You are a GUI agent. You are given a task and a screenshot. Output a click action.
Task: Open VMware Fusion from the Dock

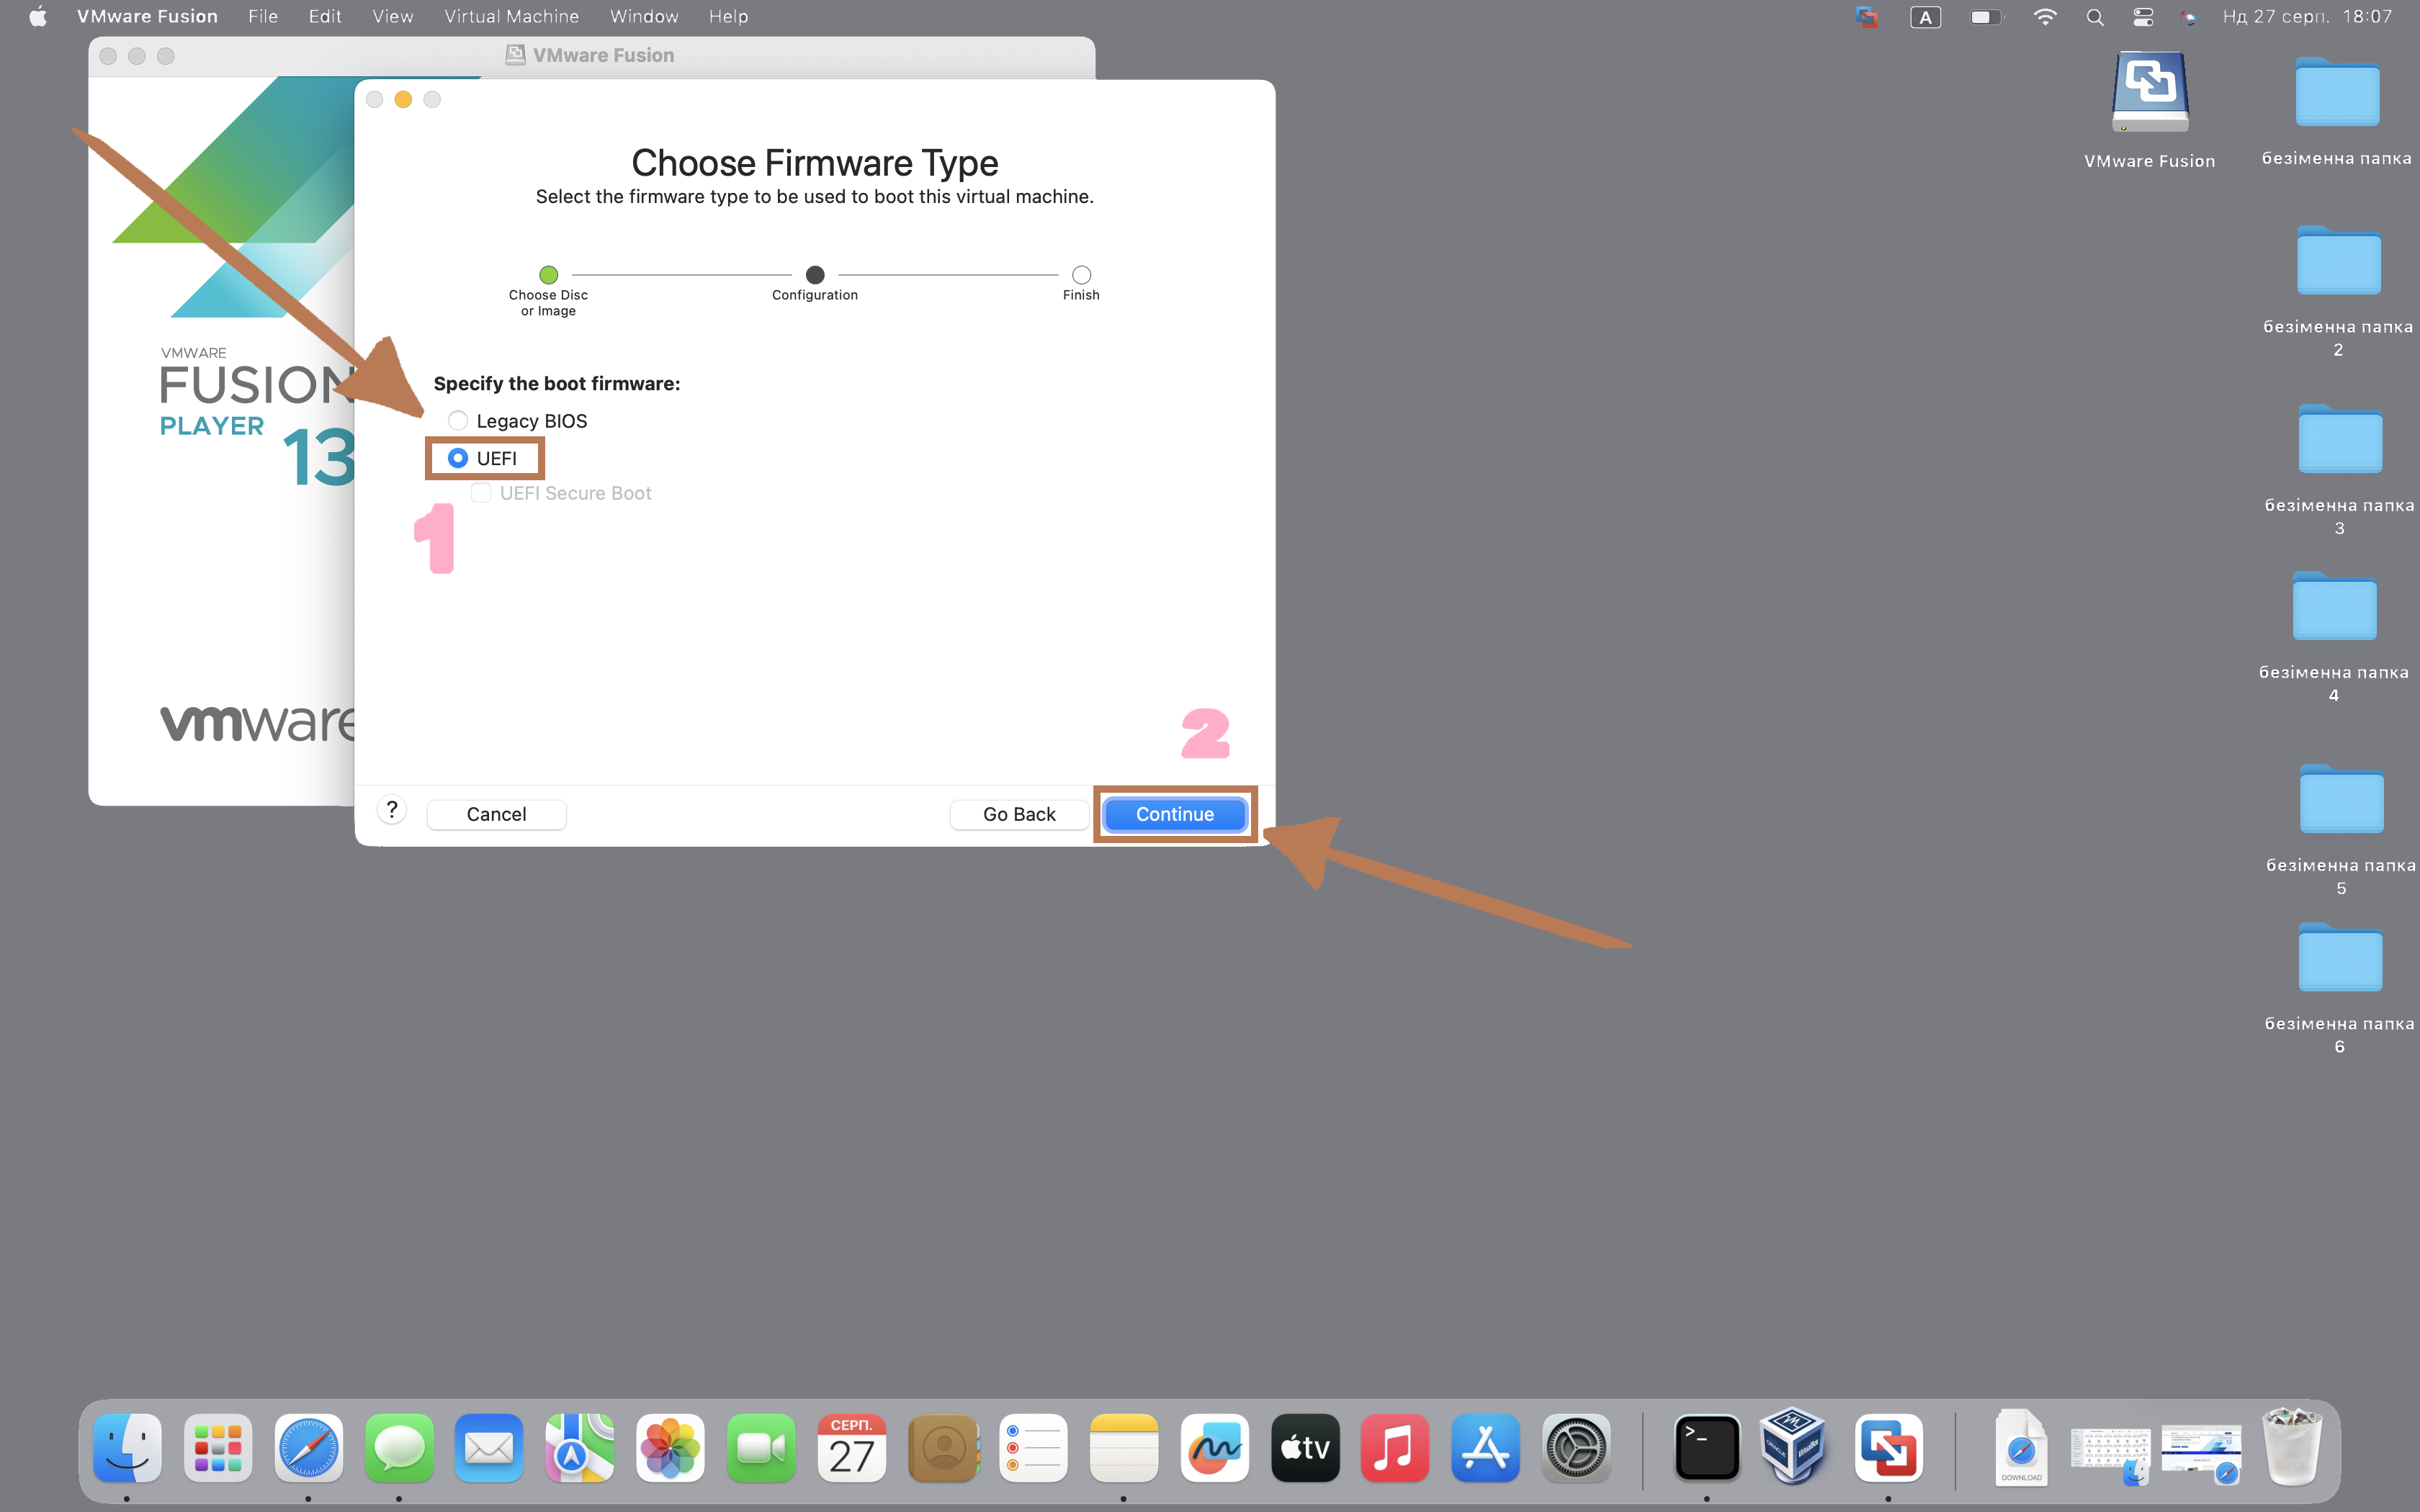pos(1888,1447)
